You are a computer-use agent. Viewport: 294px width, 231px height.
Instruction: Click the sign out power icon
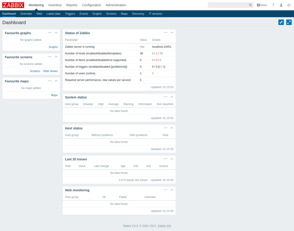click(289, 5)
